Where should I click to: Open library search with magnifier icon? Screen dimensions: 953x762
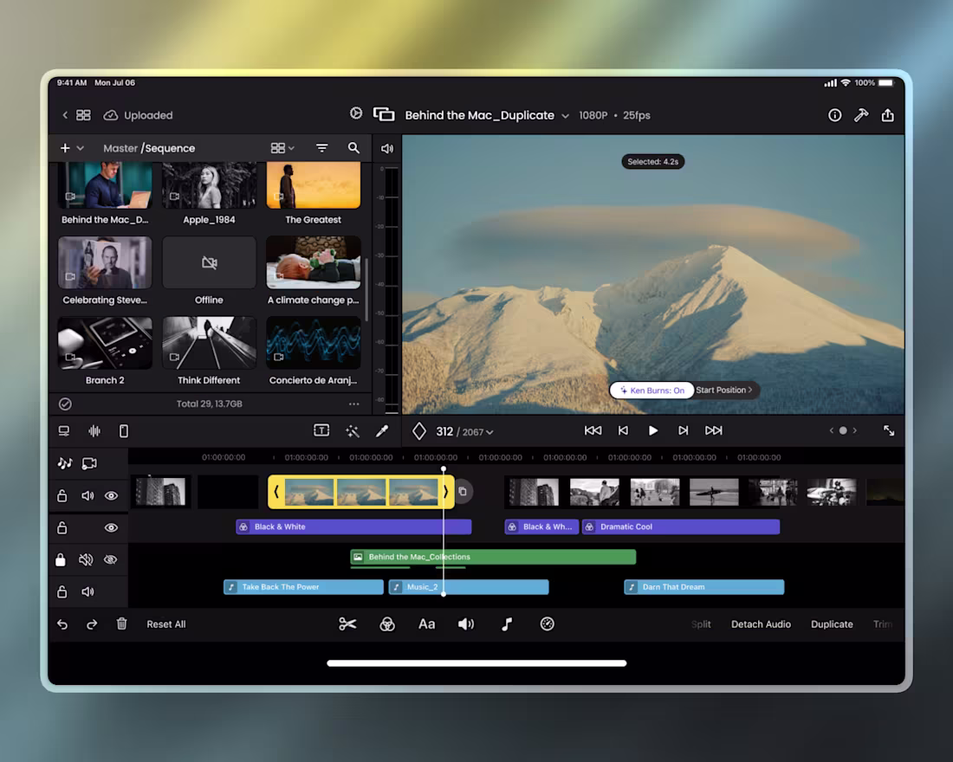coord(353,148)
